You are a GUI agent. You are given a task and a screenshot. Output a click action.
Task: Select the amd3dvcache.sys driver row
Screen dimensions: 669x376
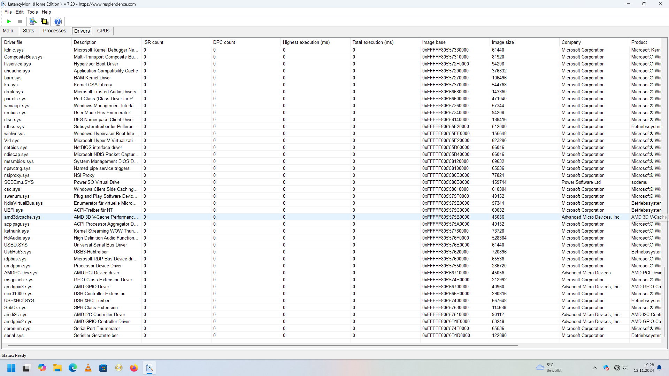pos(22,217)
